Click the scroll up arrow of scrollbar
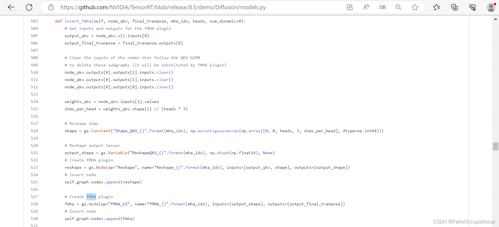 495,19
